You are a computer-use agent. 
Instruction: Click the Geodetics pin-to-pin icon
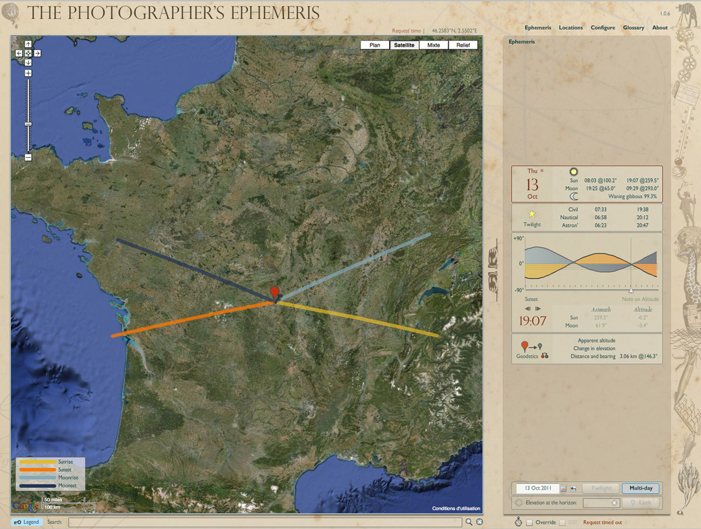[532, 346]
